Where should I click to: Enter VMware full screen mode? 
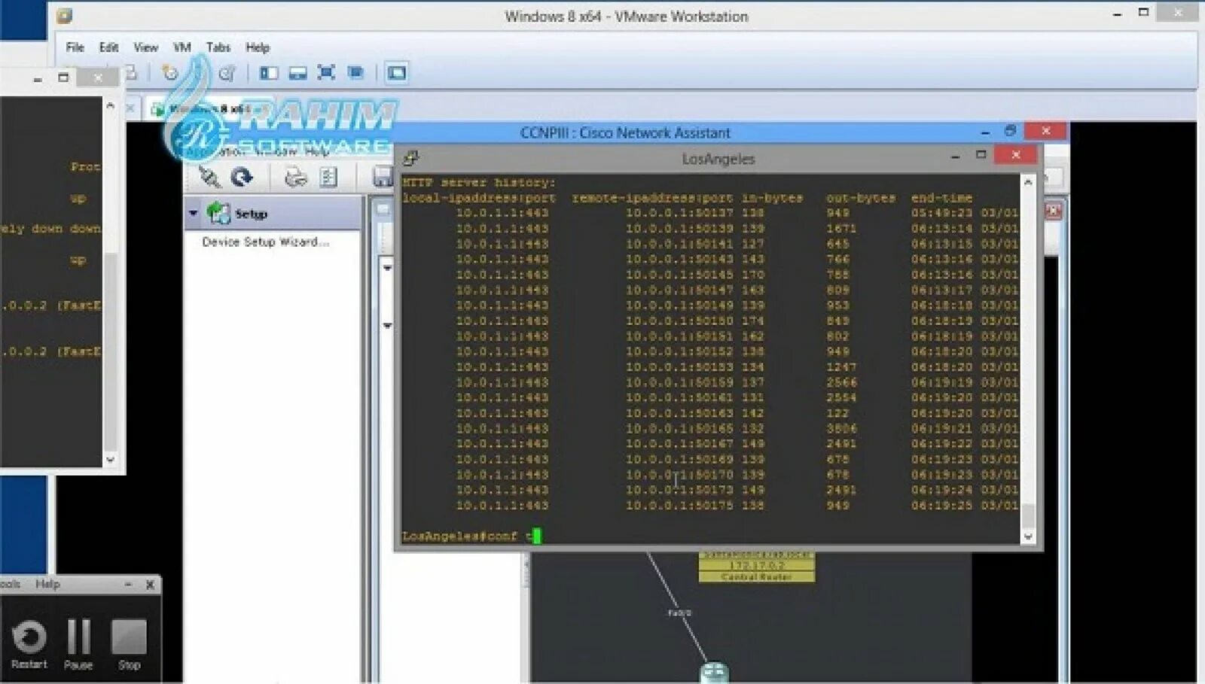(x=326, y=73)
